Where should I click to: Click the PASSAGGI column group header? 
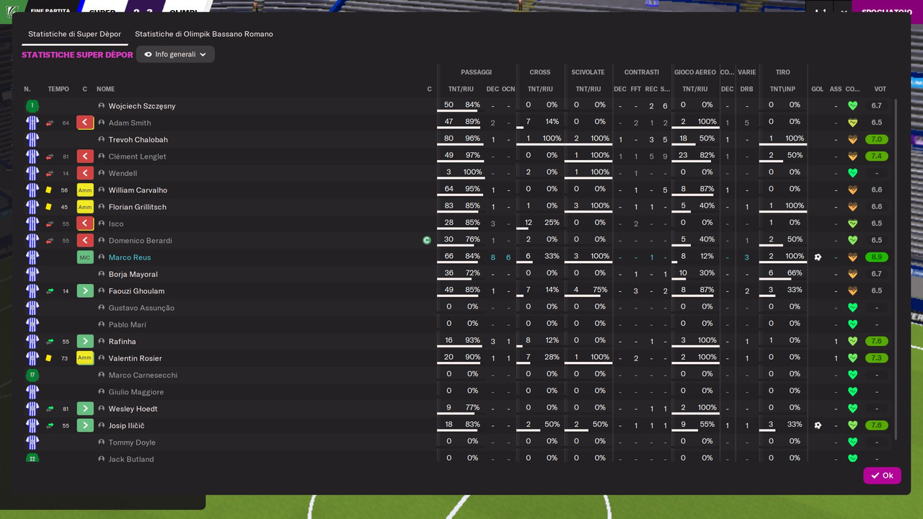point(476,72)
